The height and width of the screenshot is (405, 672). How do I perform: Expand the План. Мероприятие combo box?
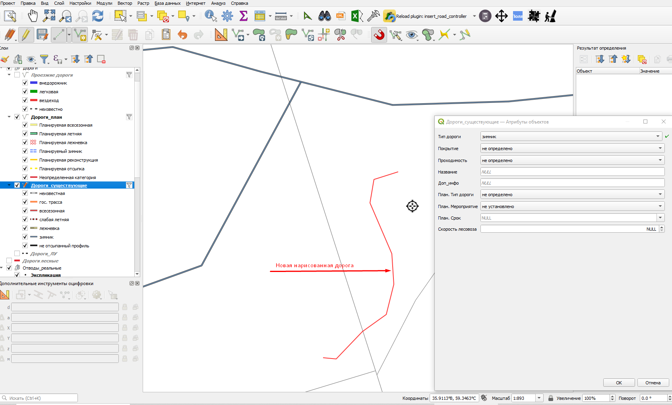coord(572,206)
